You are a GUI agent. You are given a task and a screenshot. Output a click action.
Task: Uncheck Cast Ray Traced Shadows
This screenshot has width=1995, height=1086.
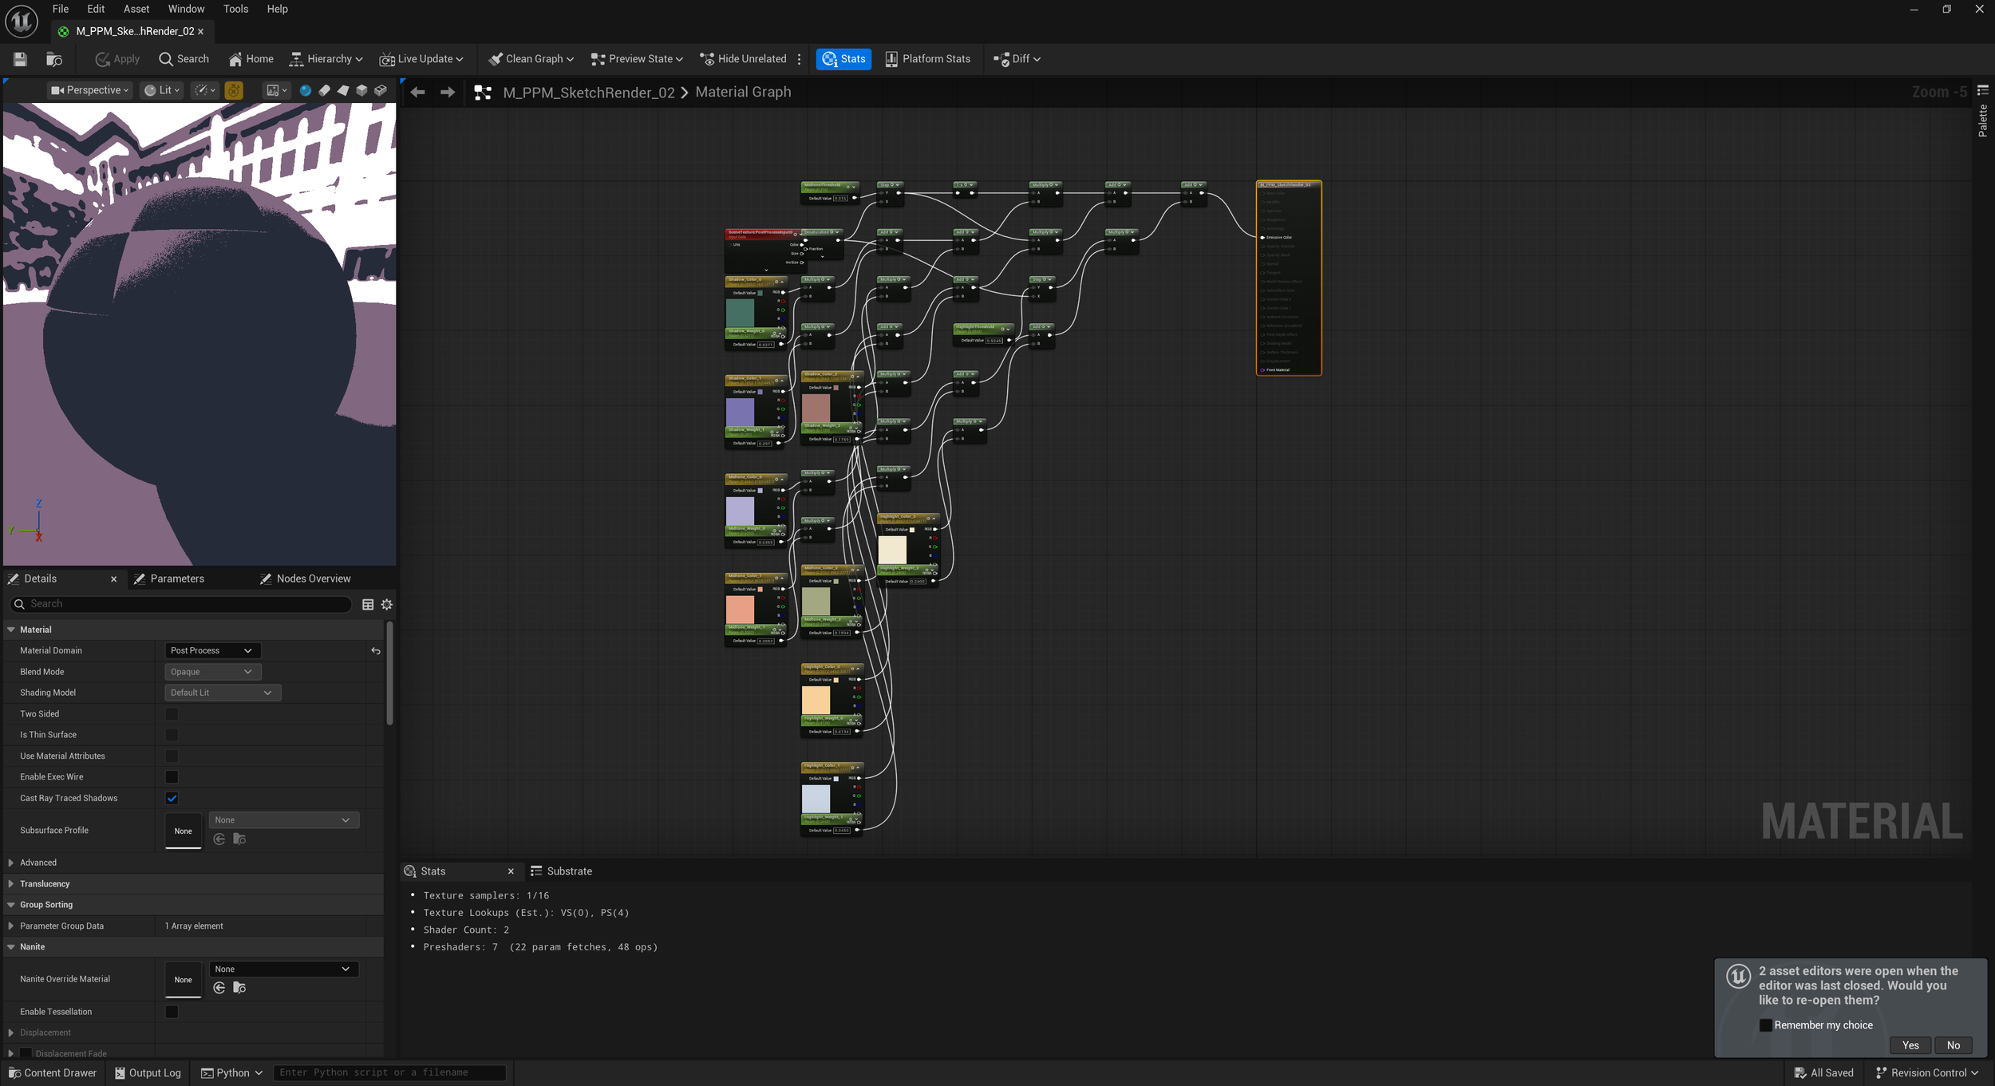pyautogui.click(x=172, y=798)
